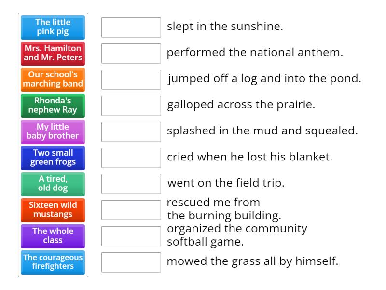Click the 'The little pink pig' tile
386x290 pixels.
pyautogui.click(x=53, y=28)
